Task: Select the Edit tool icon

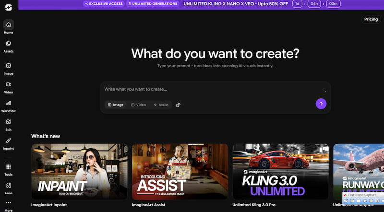Action: pyautogui.click(x=8, y=122)
